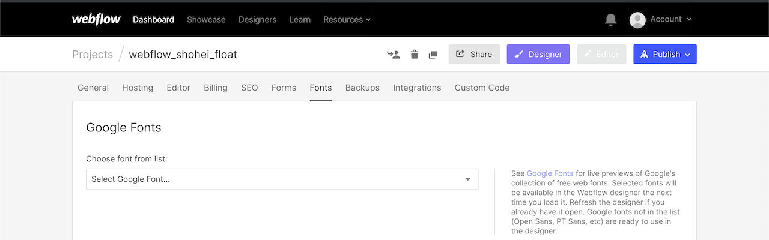Click the transfer project icon

pos(394,55)
